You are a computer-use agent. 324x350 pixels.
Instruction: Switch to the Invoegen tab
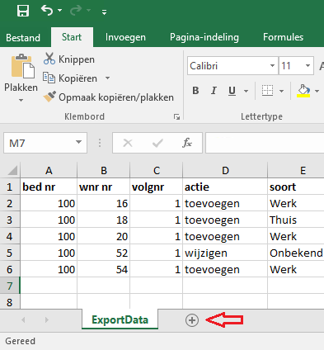pyautogui.click(x=125, y=37)
